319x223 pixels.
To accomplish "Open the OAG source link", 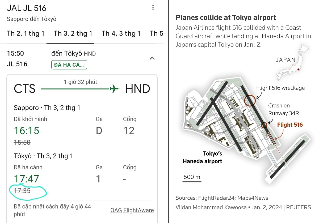I will 116,210.
